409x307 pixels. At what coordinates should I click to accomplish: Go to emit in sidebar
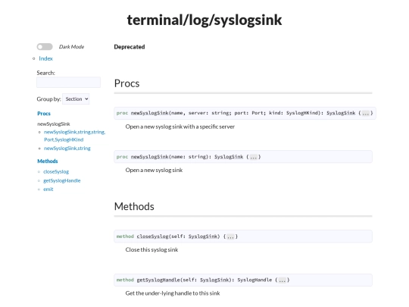click(48, 189)
